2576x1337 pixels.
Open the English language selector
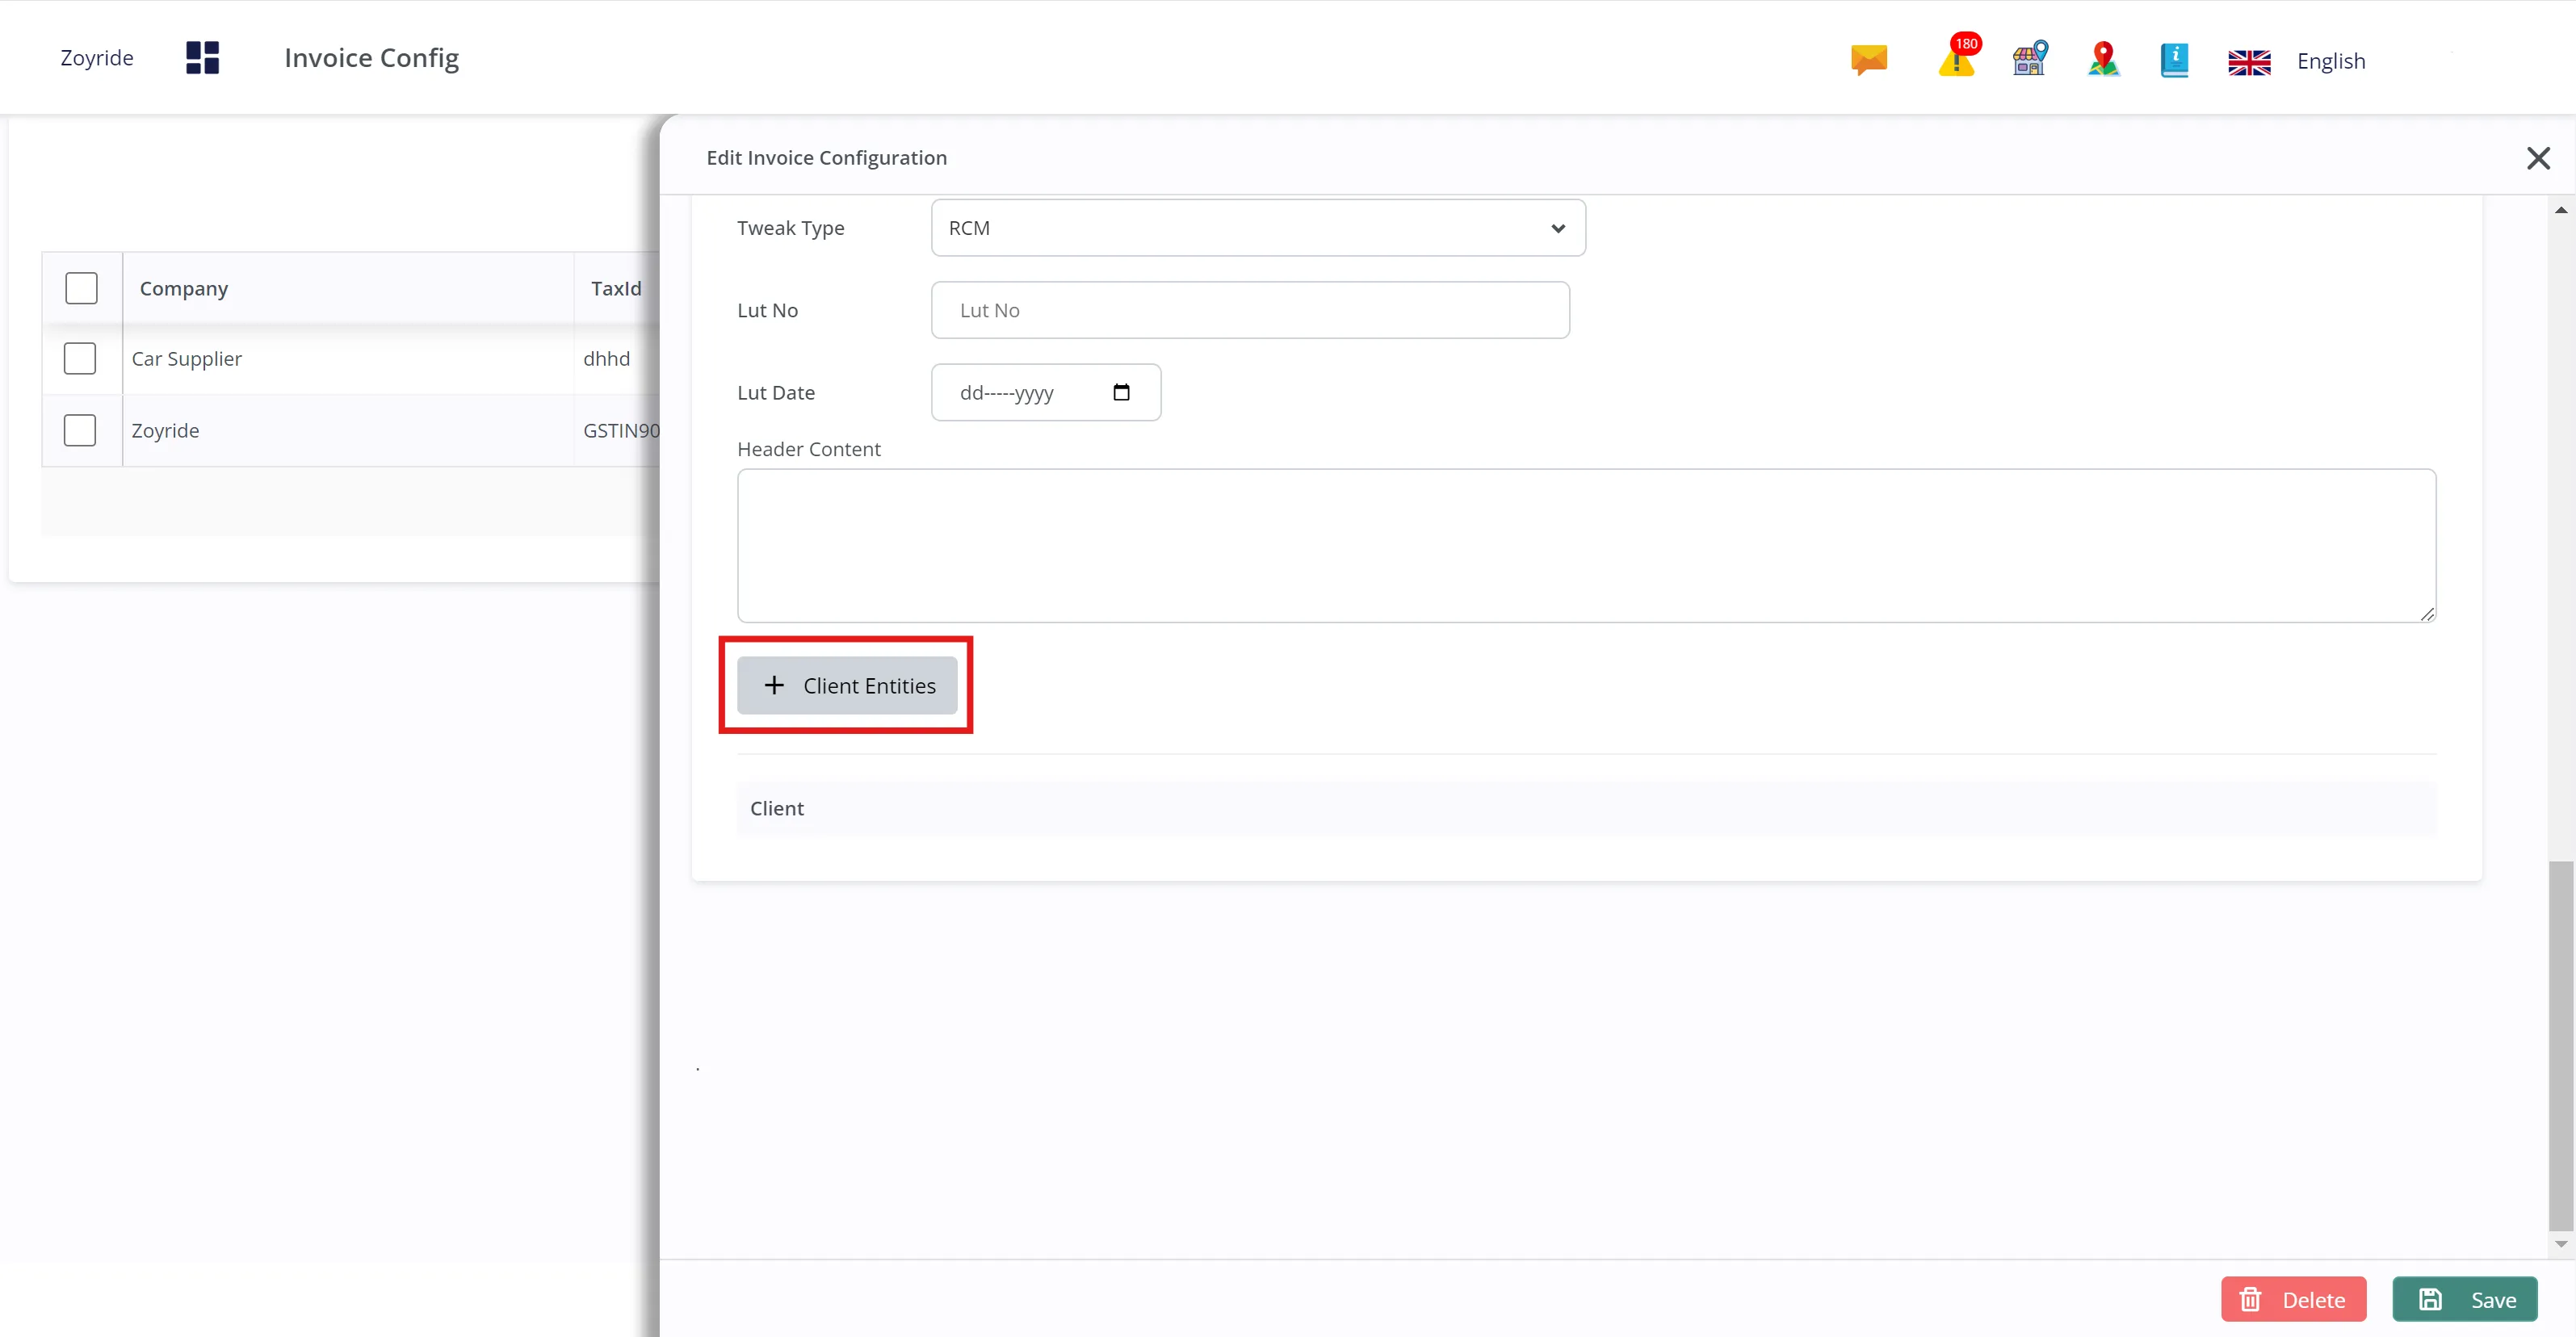[2330, 61]
